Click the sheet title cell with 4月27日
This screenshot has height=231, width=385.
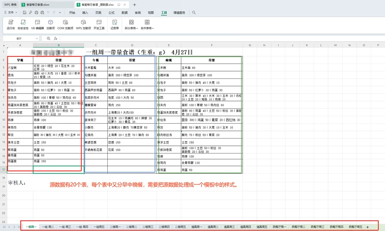pos(125,52)
